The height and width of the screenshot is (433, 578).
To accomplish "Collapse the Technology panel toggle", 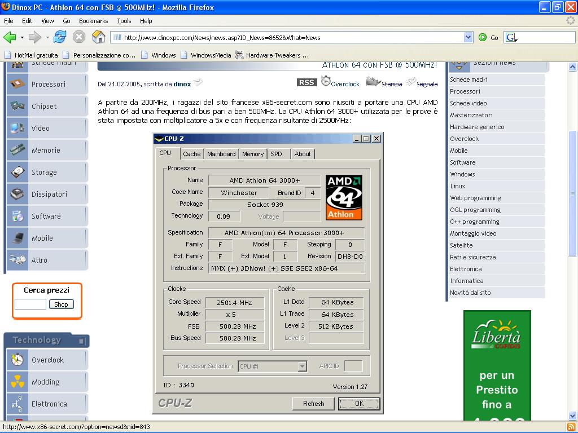I will click(81, 341).
